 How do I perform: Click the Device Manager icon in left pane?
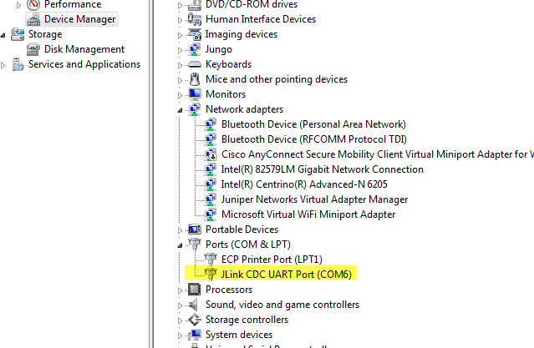(x=34, y=19)
